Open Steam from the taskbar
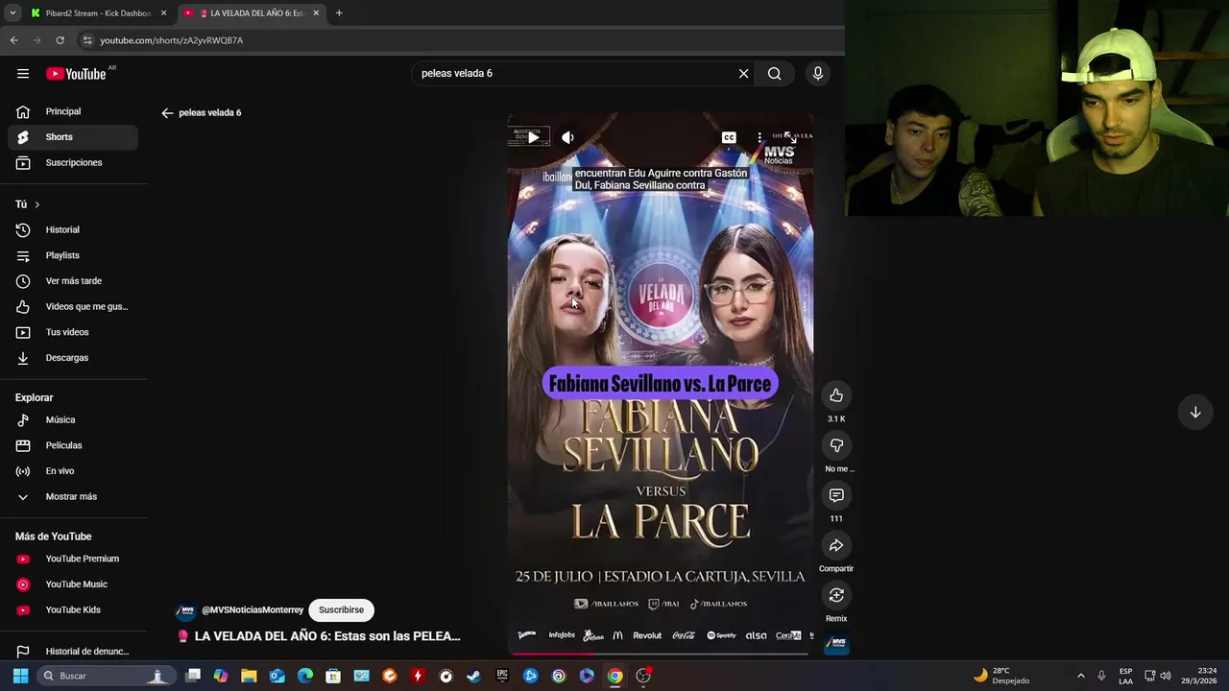 tap(473, 676)
